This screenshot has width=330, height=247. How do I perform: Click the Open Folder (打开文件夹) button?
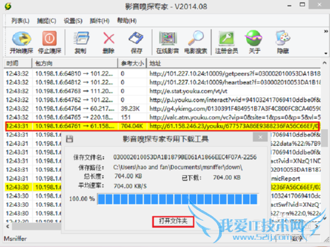coord(173,221)
